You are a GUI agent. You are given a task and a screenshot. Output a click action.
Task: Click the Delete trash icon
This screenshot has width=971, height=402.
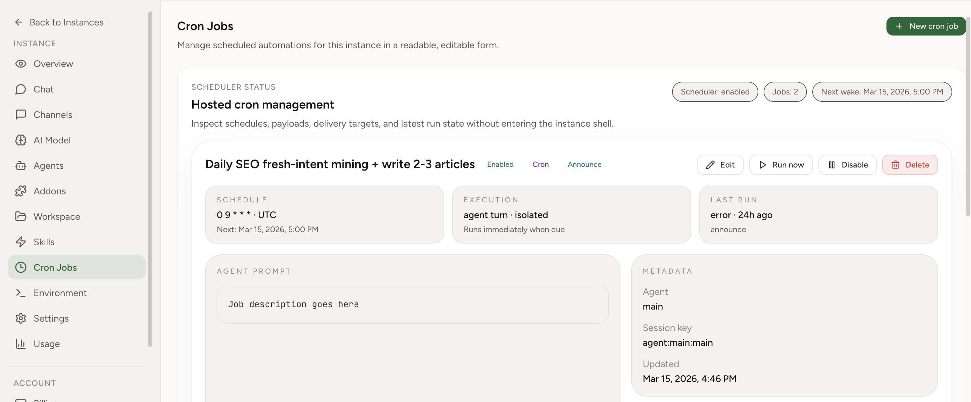coord(896,164)
